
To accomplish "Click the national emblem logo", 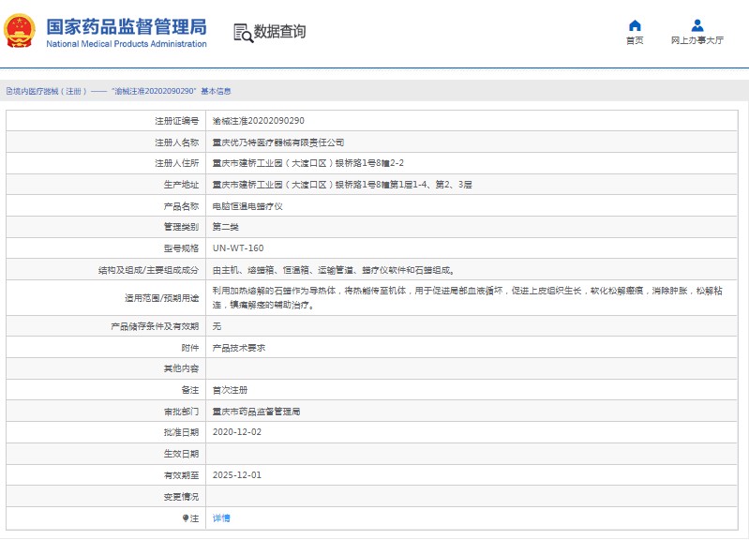I will click(20, 31).
